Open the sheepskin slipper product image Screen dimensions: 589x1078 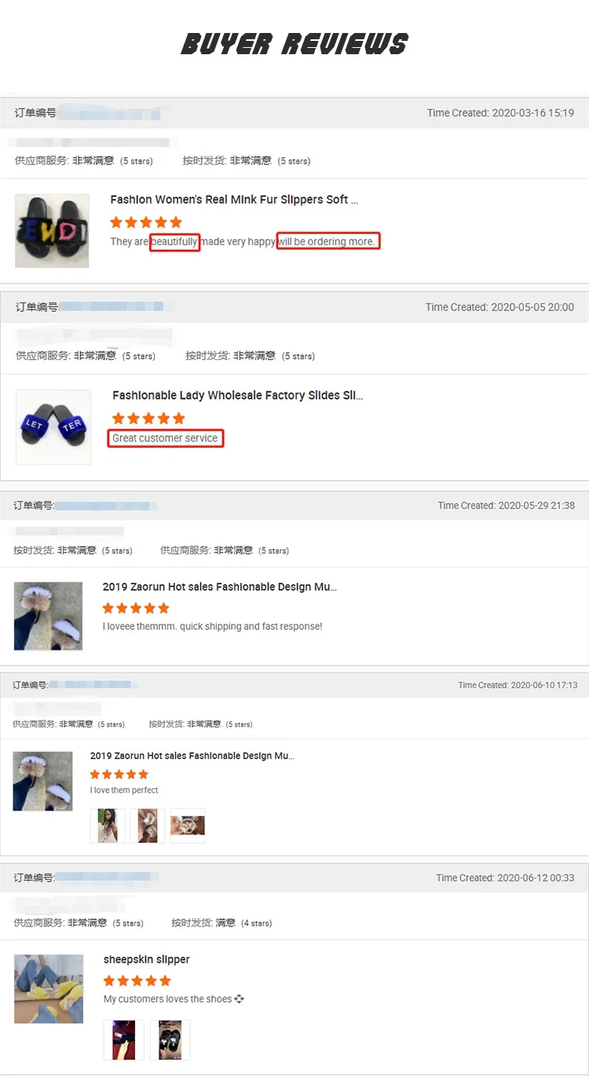tap(49, 988)
